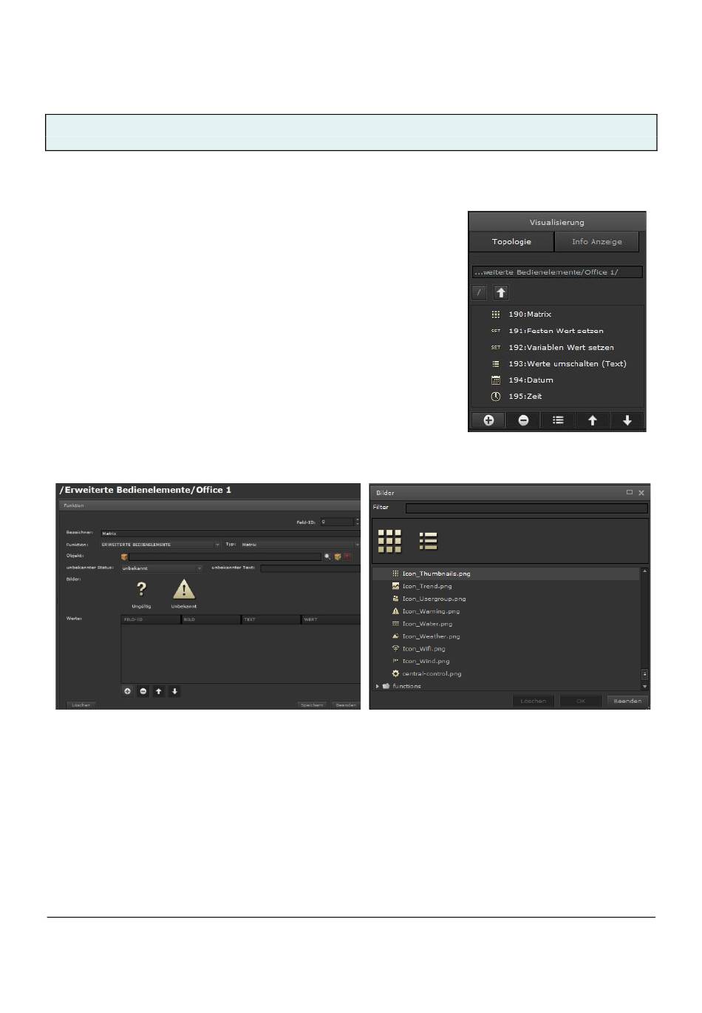Select the large thumbnail grid view in Bilder
The image size is (702, 1013).
(389, 541)
